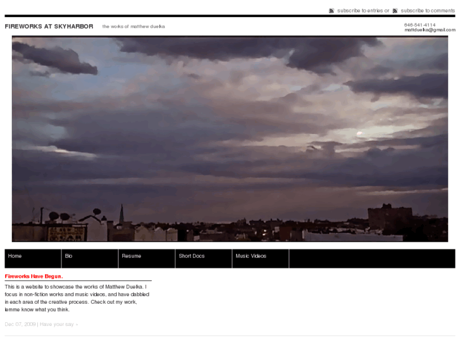Click the mattduelka@gmail.com email address
This screenshot has height=345, width=460.
pyautogui.click(x=430, y=30)
